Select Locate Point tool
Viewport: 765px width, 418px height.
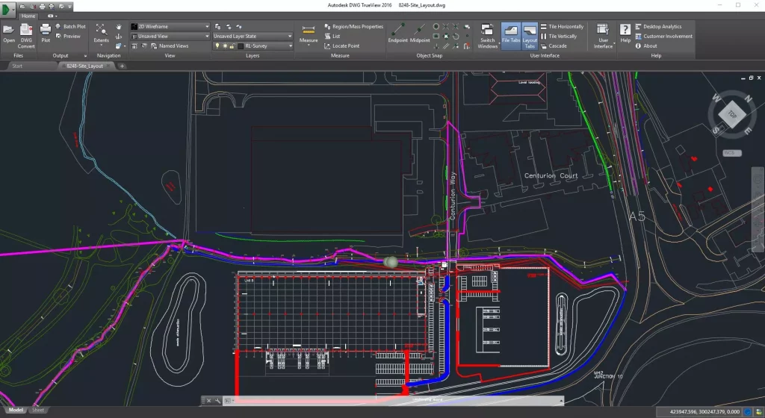[x=341, y=46]
